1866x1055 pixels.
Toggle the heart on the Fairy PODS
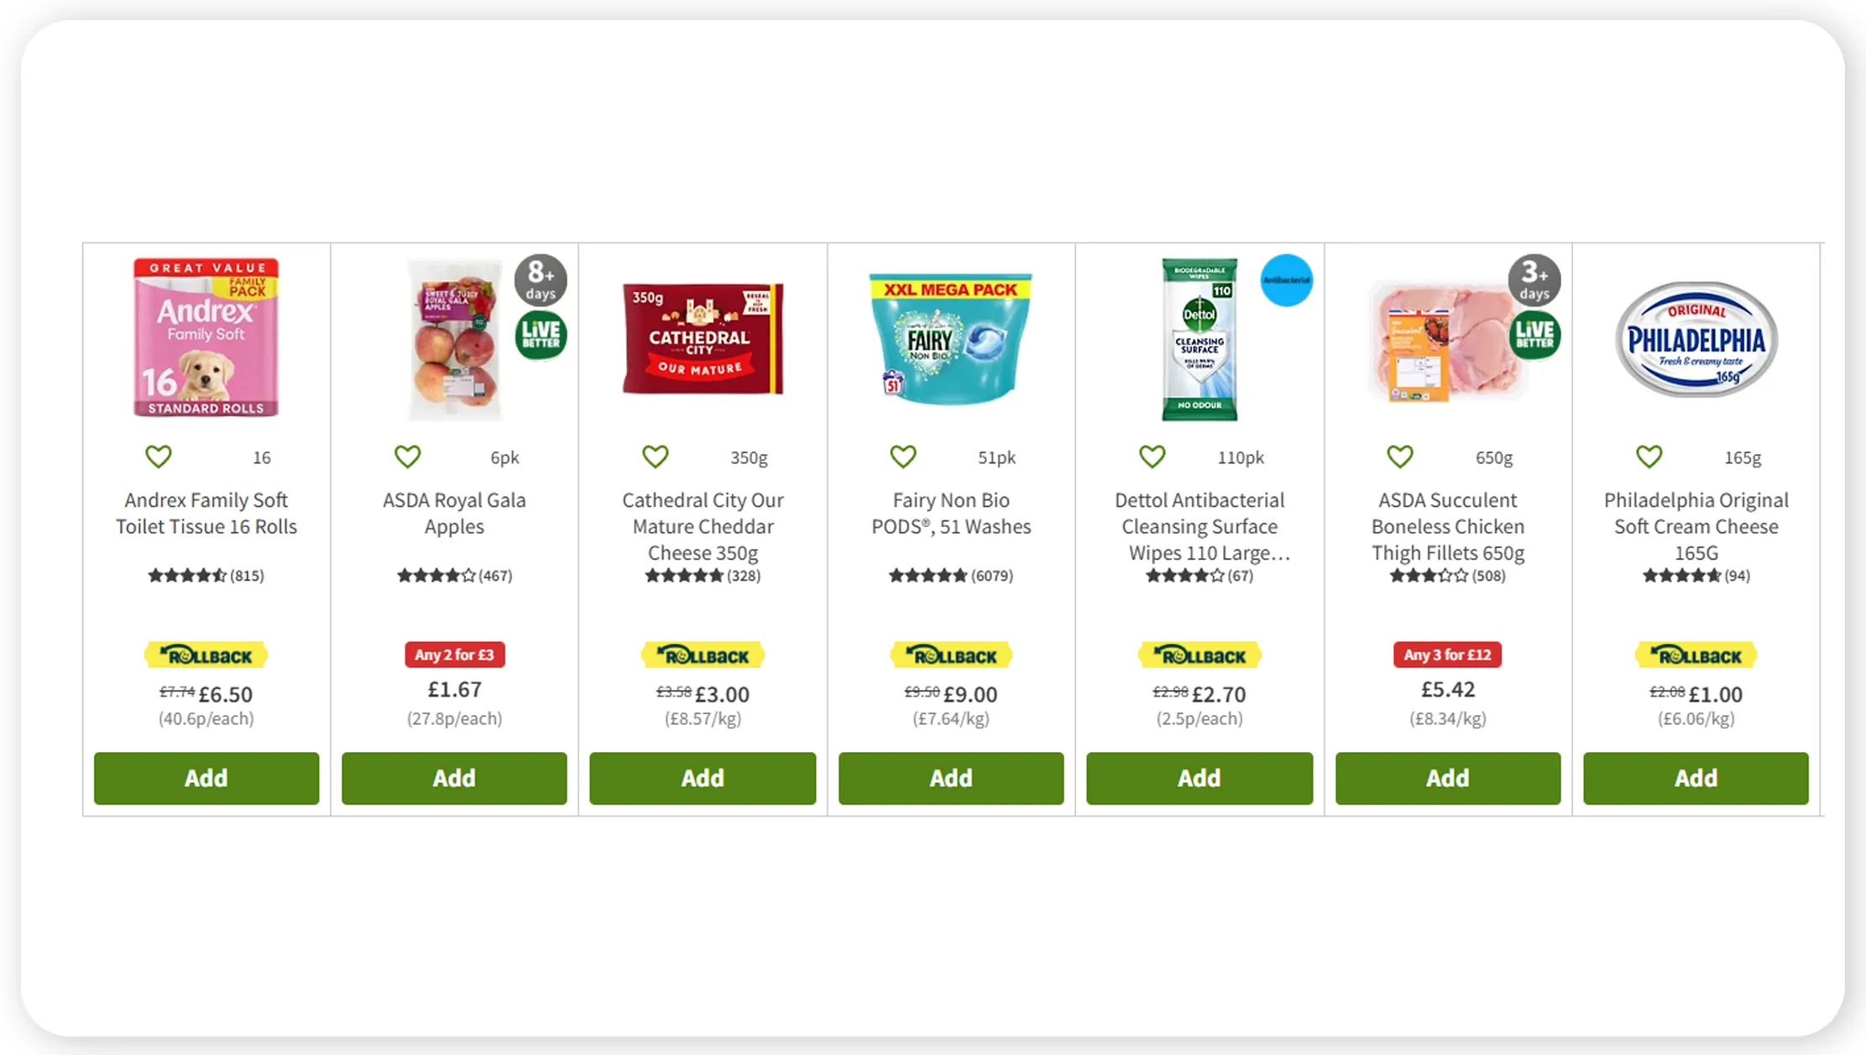coord(902,456)
